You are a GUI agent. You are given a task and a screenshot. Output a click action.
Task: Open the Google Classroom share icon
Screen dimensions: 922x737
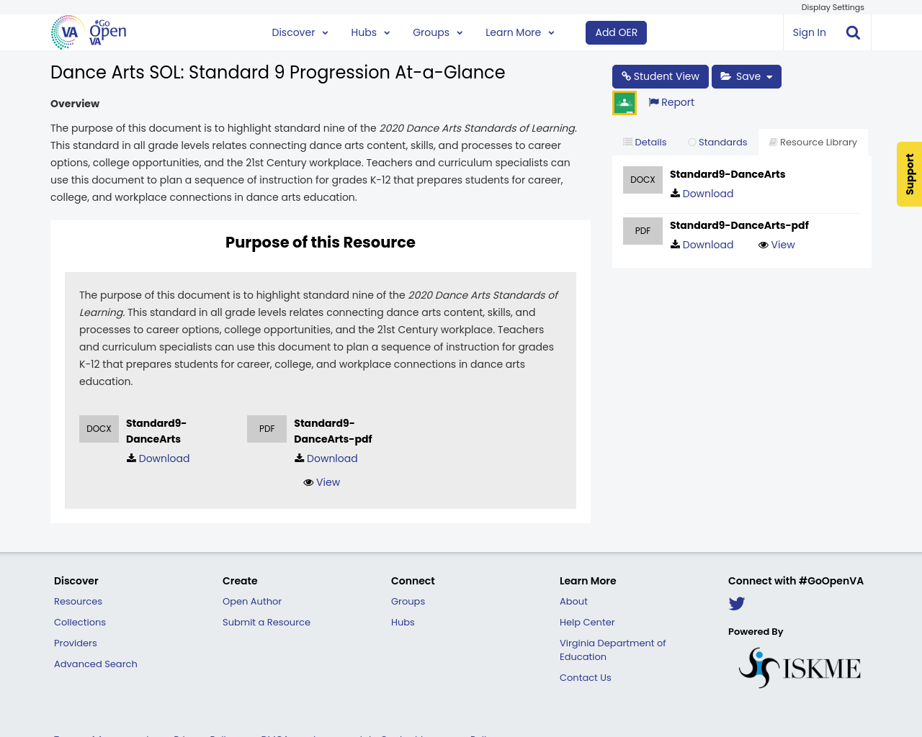(x=624, y=101)
